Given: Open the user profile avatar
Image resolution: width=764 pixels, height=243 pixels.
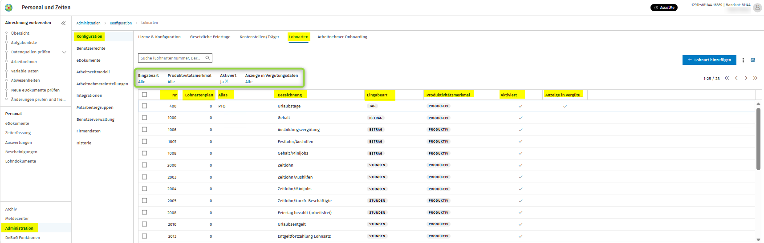Looking at the screenshot, I should tap(757, 7).
